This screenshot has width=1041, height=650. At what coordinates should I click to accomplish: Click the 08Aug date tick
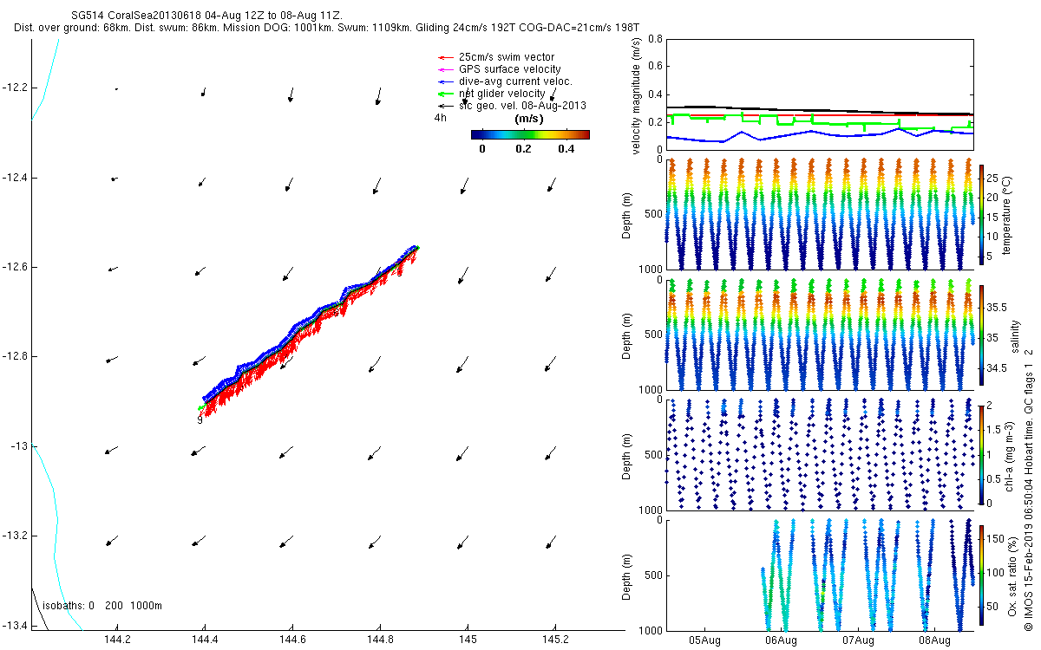(934, 640)
